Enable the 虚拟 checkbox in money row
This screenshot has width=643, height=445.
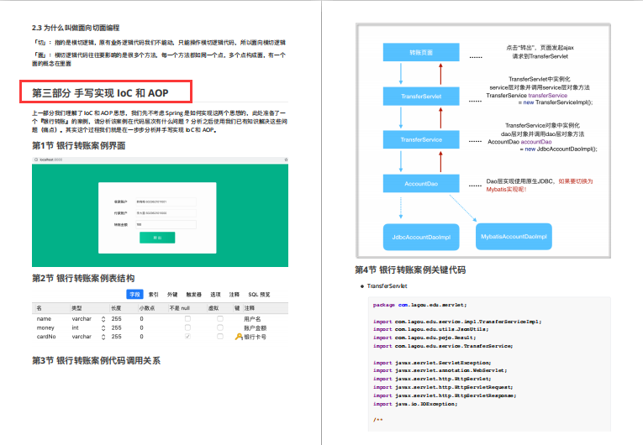(x=220, y=327)
